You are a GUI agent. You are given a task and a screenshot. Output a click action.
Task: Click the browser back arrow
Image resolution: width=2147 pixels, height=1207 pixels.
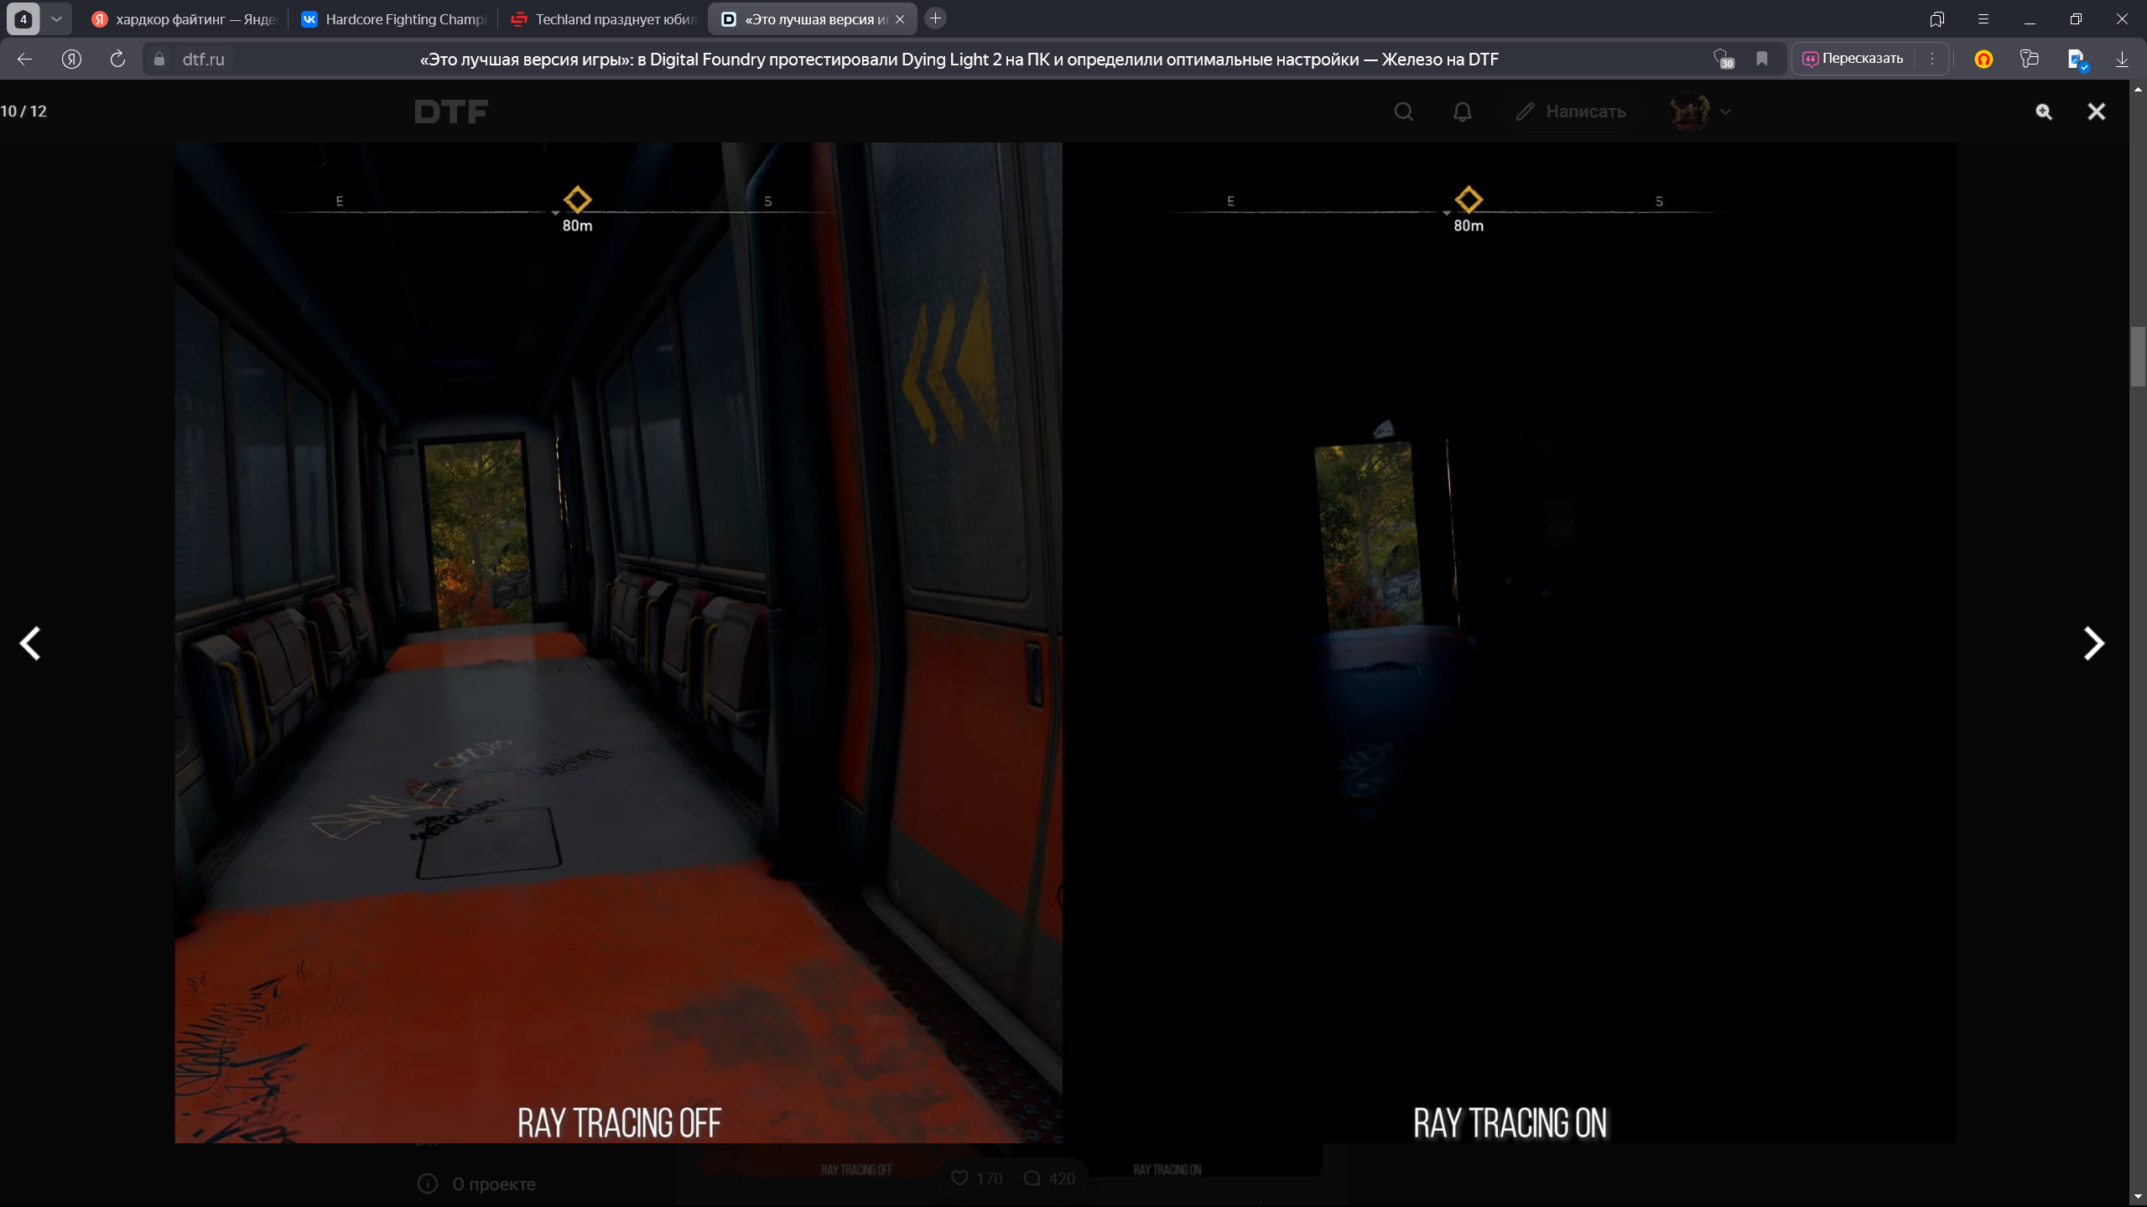[x=24, y=59]
